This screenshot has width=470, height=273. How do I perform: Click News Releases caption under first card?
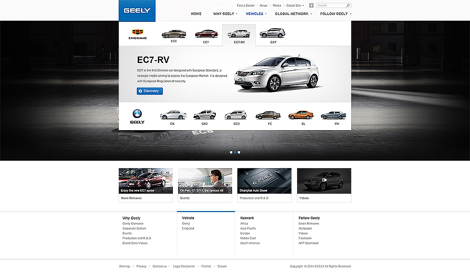131,198
